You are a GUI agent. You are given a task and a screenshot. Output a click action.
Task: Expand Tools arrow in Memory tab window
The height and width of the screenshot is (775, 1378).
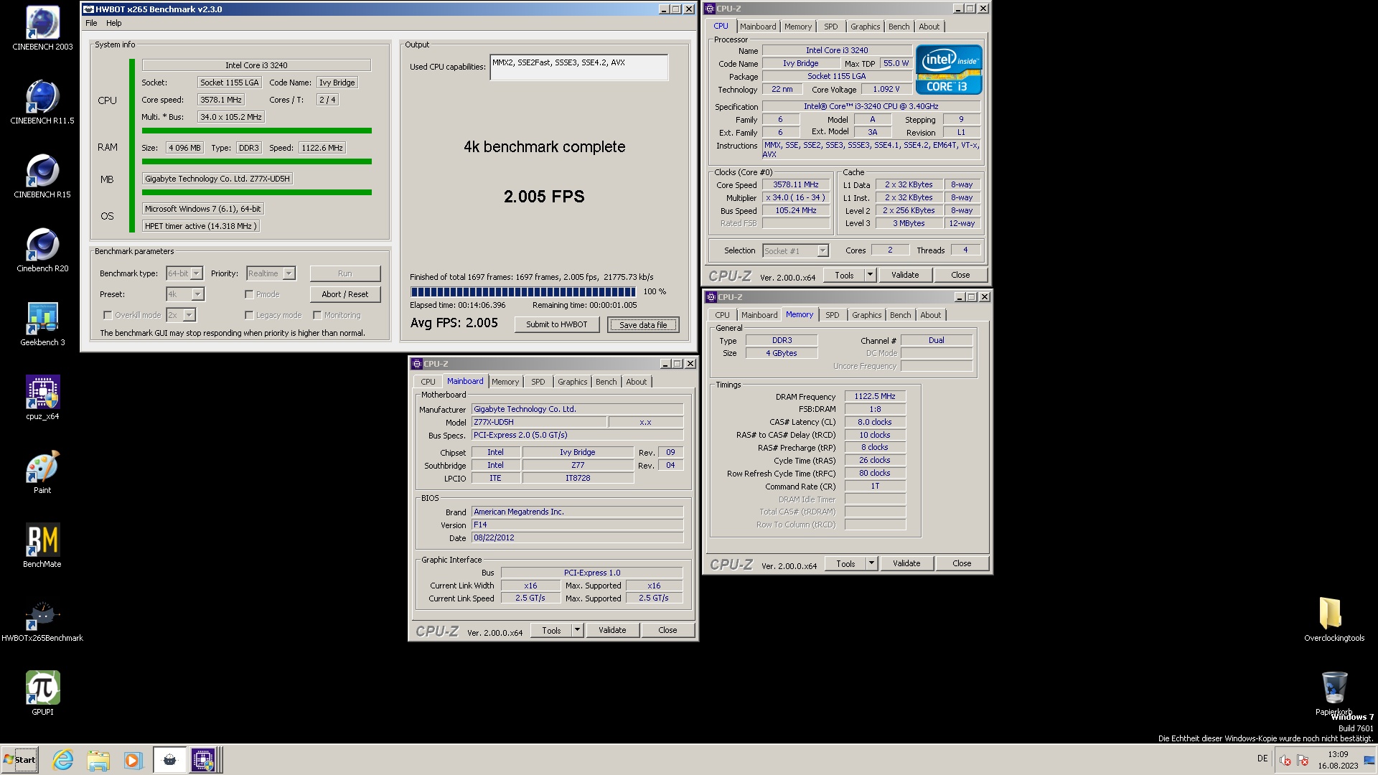[x=871, y=563]
